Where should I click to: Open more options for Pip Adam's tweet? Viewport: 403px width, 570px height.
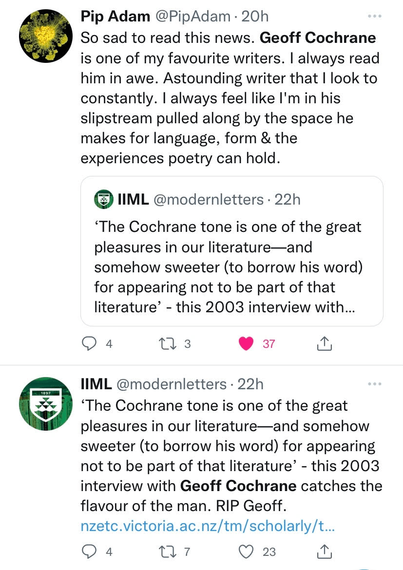pos(374,17)
